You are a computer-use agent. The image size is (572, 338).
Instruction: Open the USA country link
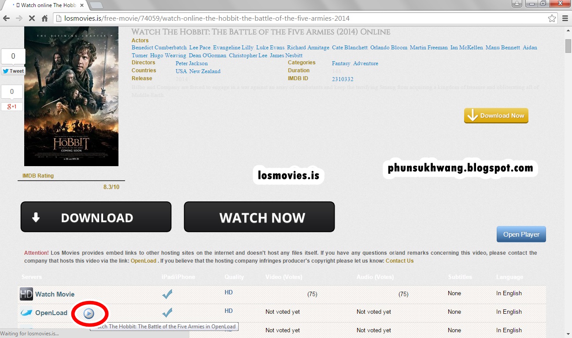[181, 71]
